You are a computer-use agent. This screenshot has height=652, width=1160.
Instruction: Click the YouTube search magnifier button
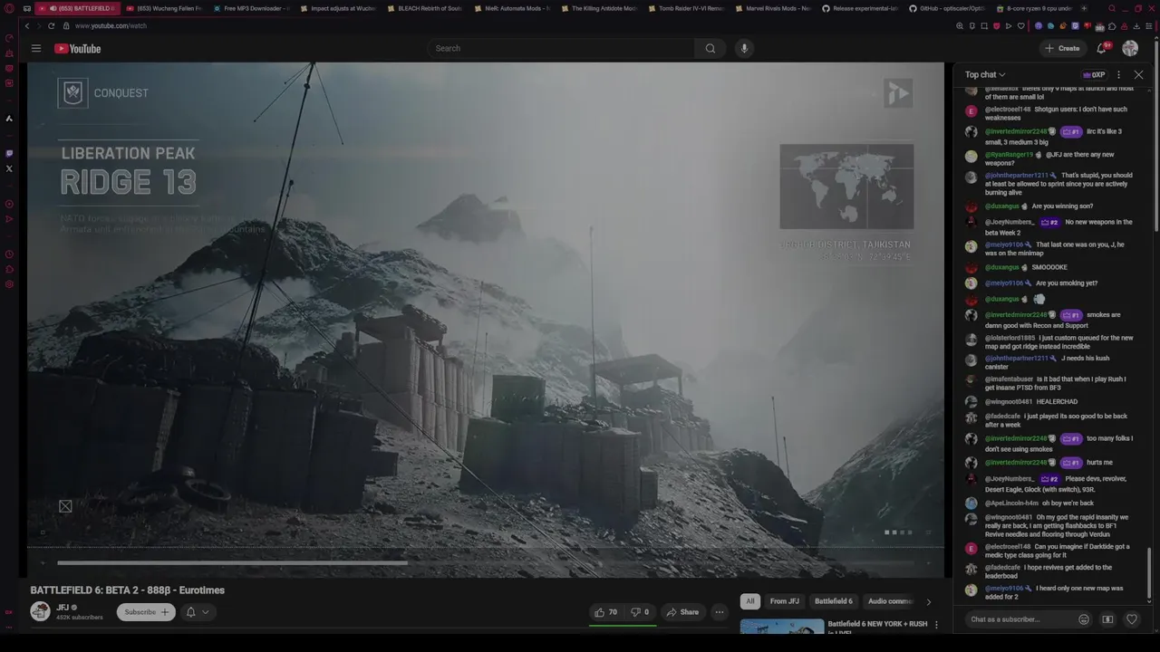click(710, 48)
